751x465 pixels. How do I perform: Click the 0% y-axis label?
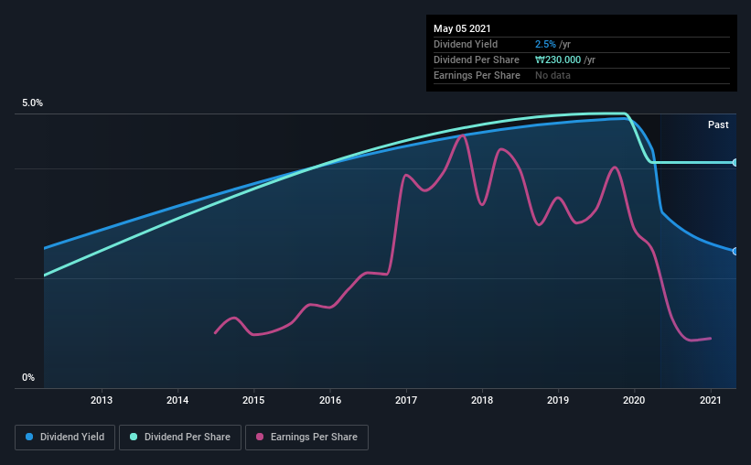pos(28,378)
